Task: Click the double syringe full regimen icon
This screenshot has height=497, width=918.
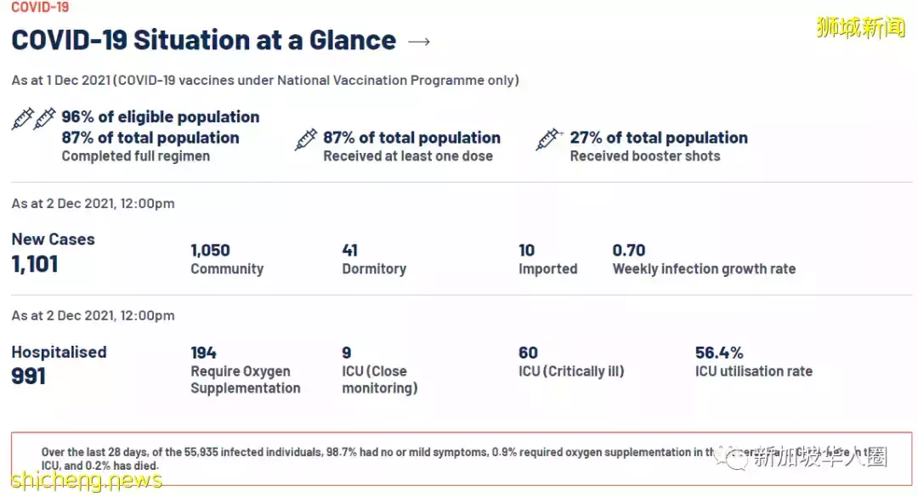Action: point(34,119)
